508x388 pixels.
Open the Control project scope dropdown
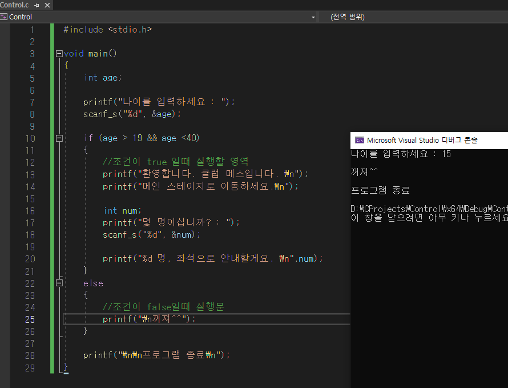pyautogui.click(x=313, y=17)
